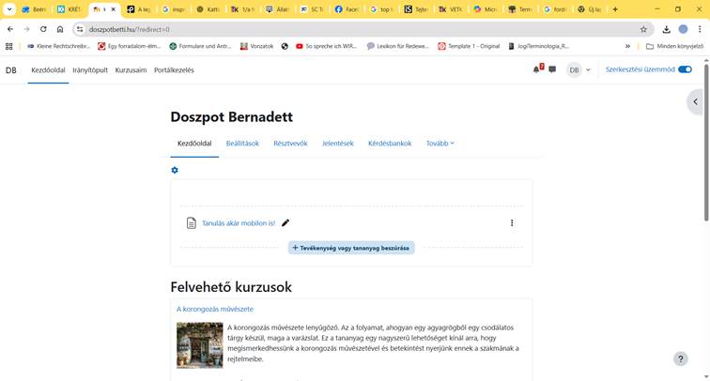The height and width of the screenshot is (381, 710).
Task: Open three-dot menu for Tanulás akár mobilon is!
Action: point(512,222)
